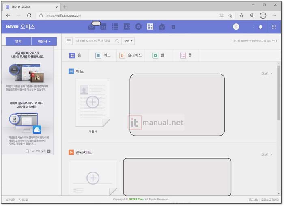
Task: Reload the page with refresh button
Action: point(29,15)
